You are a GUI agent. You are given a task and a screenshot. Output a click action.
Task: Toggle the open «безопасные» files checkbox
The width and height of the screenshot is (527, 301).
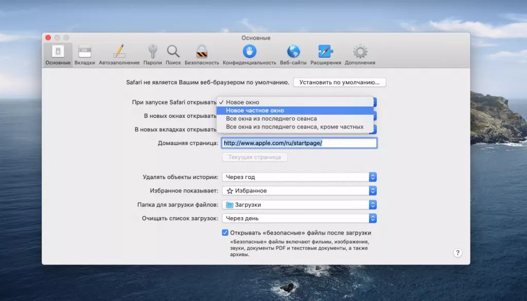tap(225, 233)
